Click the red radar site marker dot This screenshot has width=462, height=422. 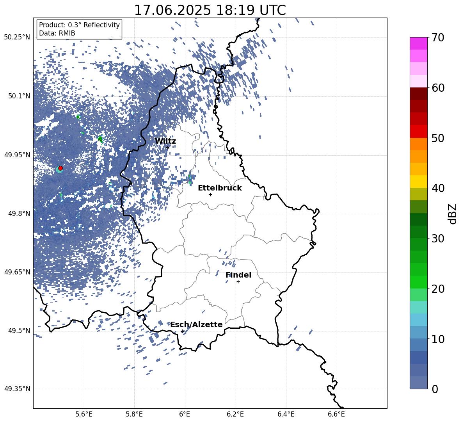pos(60,168)
